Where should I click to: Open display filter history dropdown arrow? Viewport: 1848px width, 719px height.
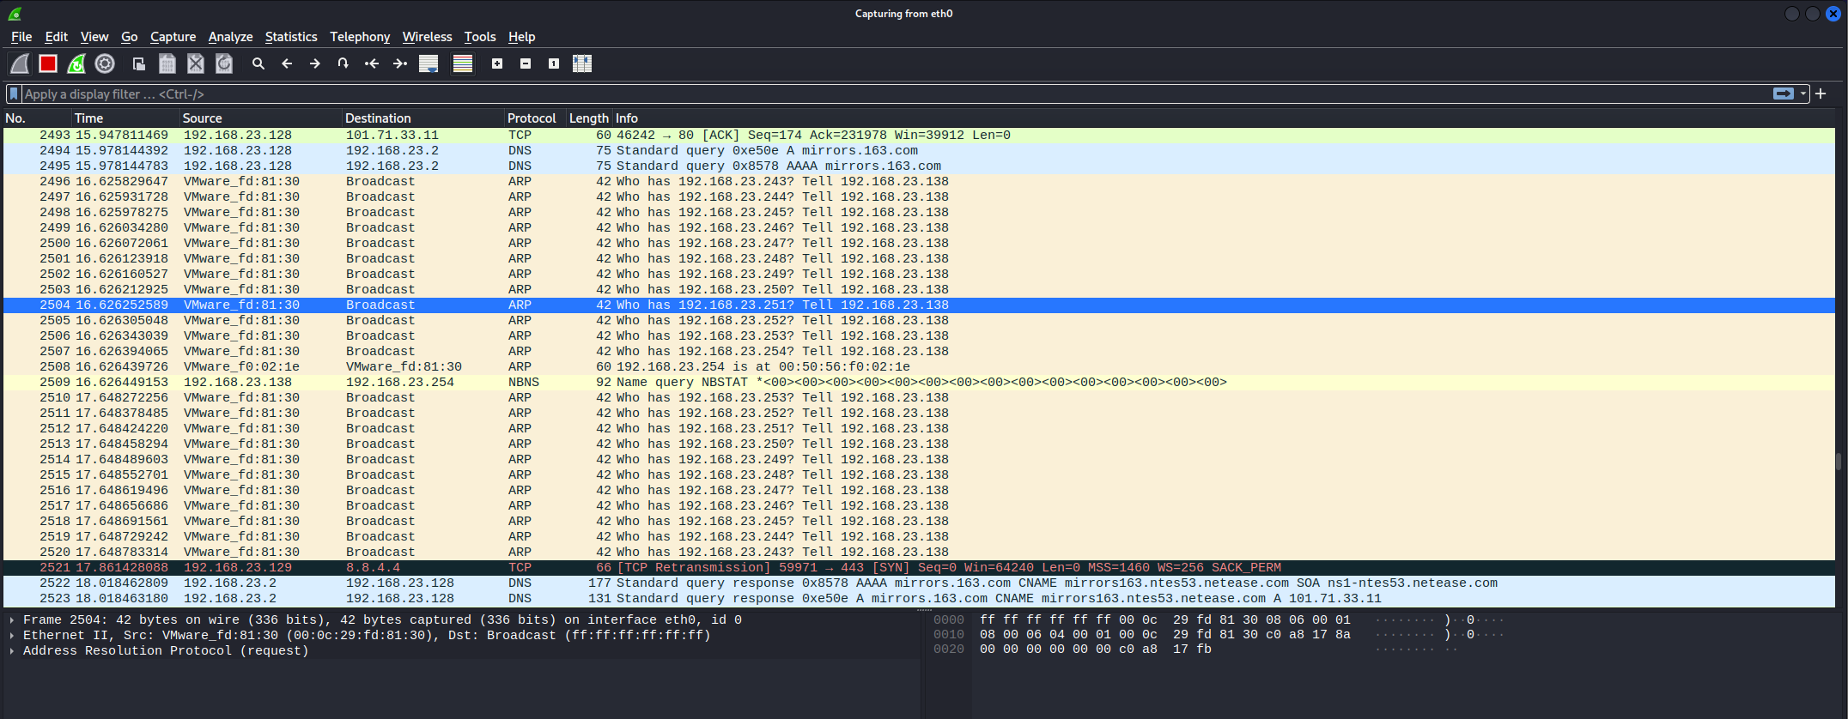tap(1803, 94)
